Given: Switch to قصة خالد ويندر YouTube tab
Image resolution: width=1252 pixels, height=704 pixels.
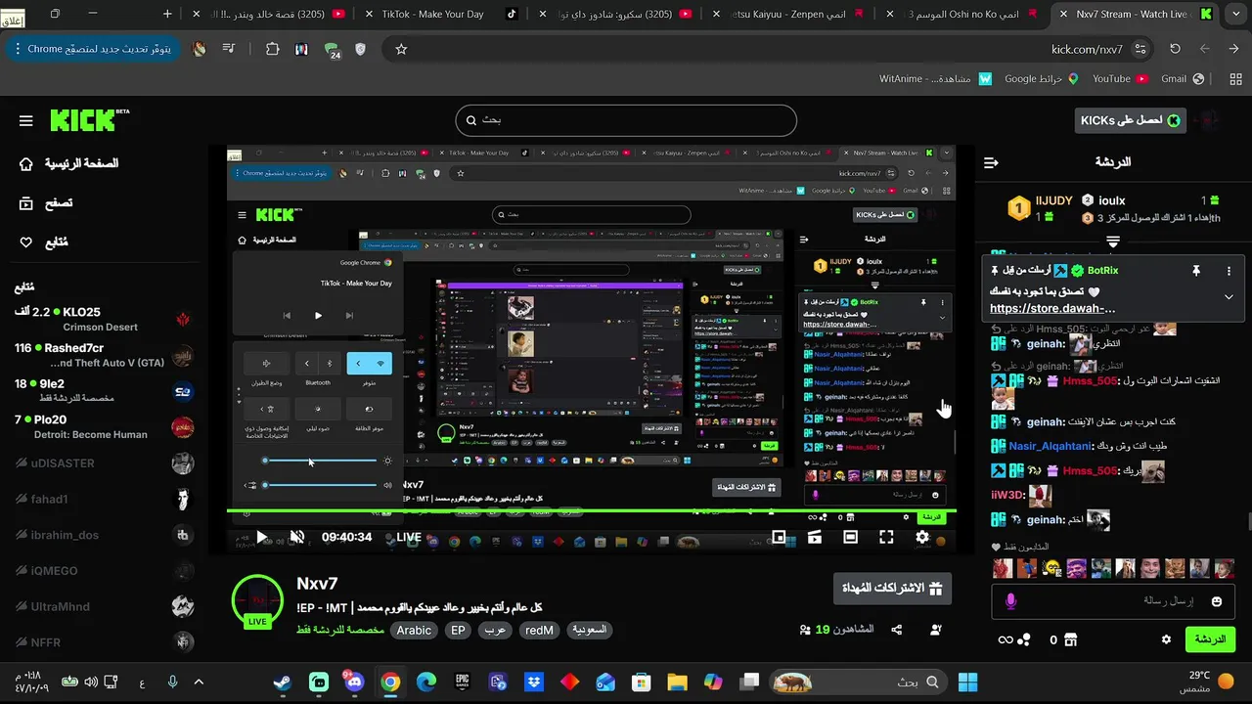Looking at the screenshot, I should pos(271,14).
